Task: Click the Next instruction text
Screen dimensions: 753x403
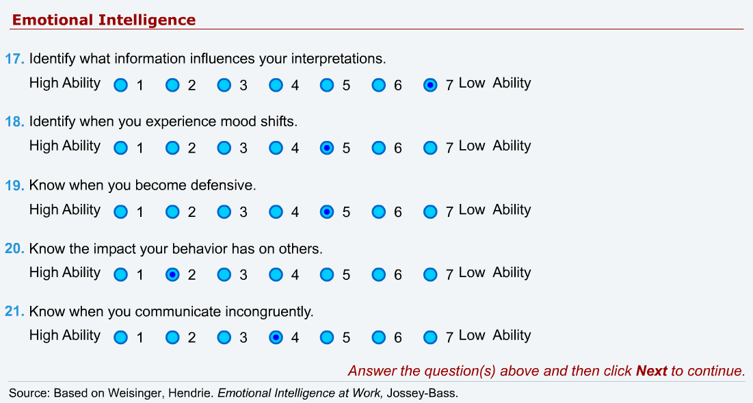Action: (x=546, y=370)
